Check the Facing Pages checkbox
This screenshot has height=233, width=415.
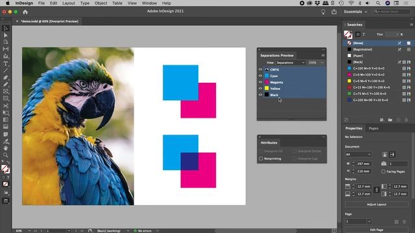click(x=383, y=172)
